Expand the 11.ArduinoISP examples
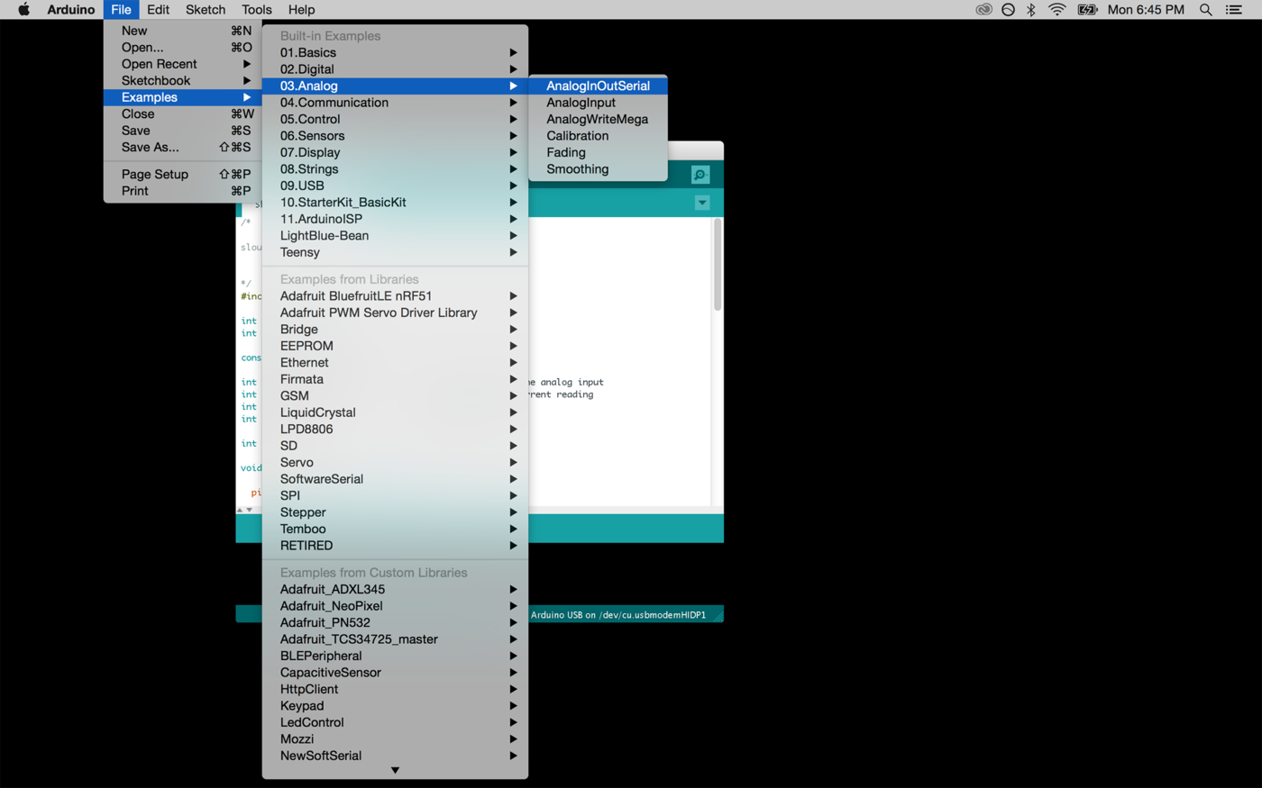 click(x=395, y=219)
